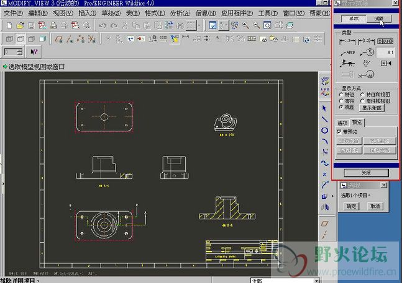402x283 pixels.
Task: Select the hatched section drawing view
Action: (x=227, y=208)
